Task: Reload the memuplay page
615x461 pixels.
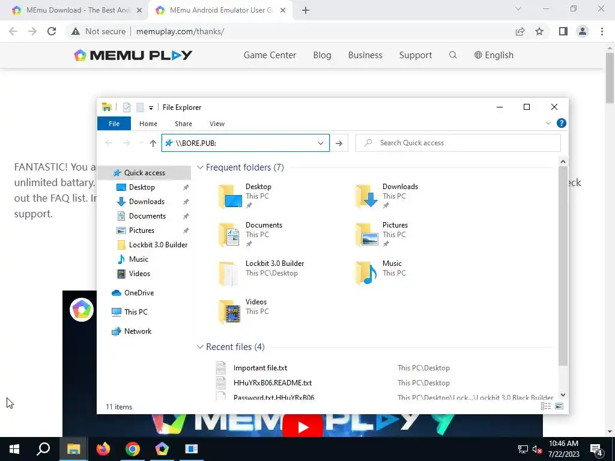Action: [52, 31]
